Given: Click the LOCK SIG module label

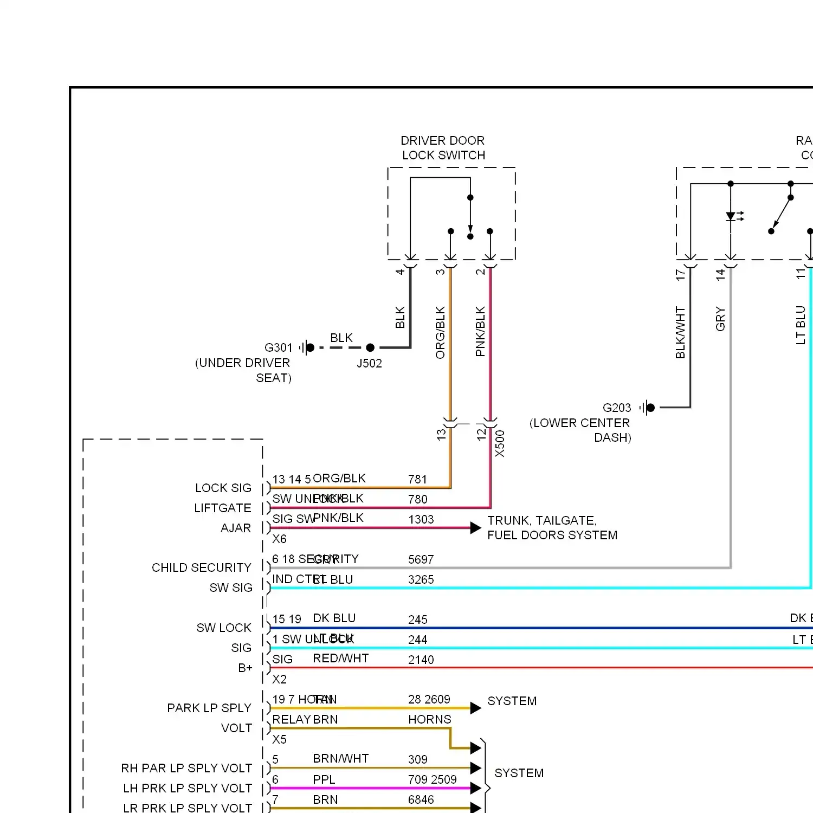Looking at the screenshot, I should coord(223,488).
